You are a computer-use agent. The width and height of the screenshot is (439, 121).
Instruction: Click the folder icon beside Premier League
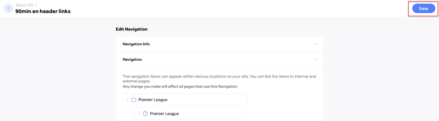(x=134, y=100)
